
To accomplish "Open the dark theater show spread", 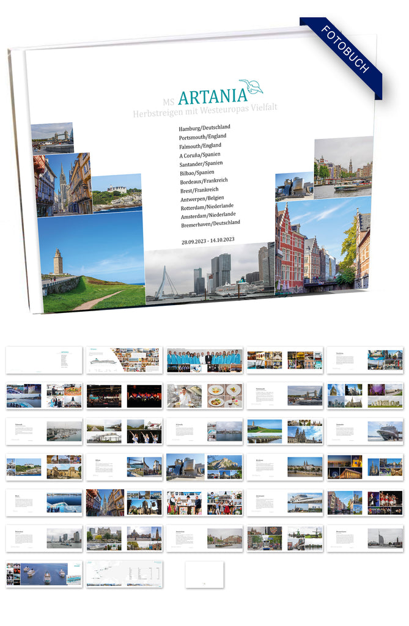I will click(x=125, y=396).
